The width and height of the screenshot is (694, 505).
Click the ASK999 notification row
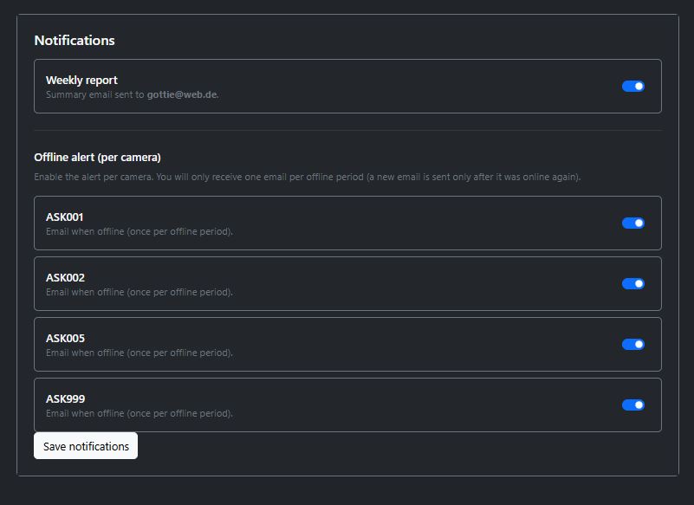pyautogui.click(x=347, y=405)
